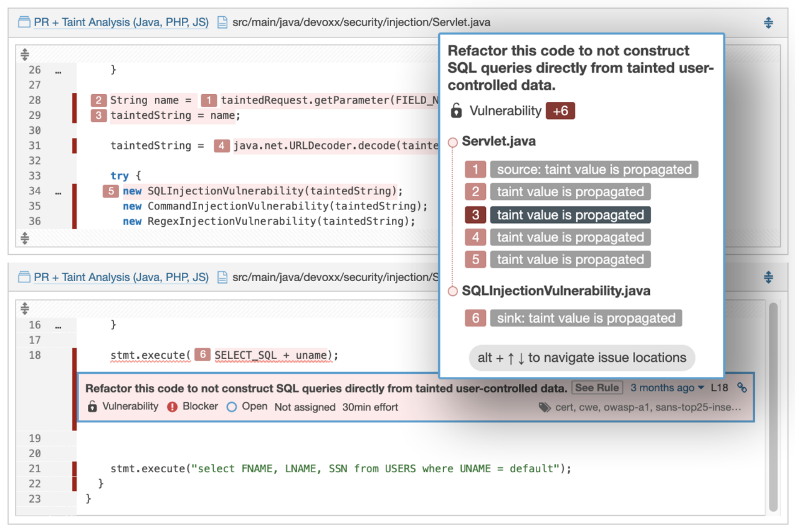Screen dimensions: 795x532
Task: Click the expand-lines gutter icon above line 26
Action: [25, 54]
